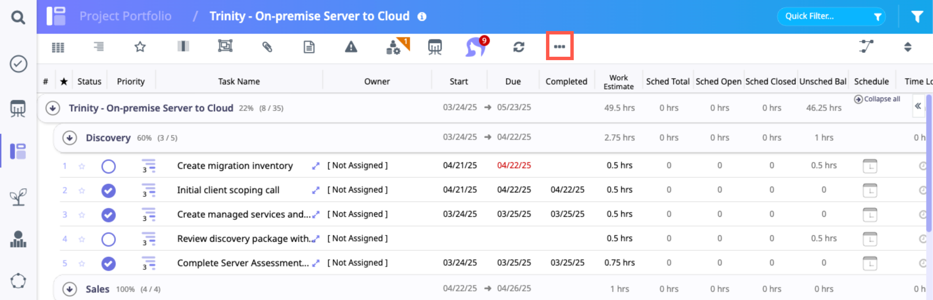Screen dimensions: 933x300
Task: Click the warning triangle icon
Action: point(350,47)
